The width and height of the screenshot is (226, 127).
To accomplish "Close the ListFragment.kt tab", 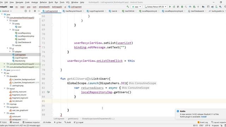I will coord(60,11).
